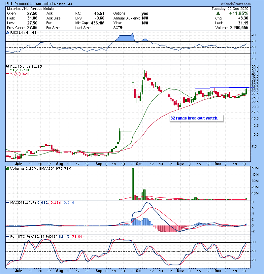Click the +11.85% percent change

point(239,14)
